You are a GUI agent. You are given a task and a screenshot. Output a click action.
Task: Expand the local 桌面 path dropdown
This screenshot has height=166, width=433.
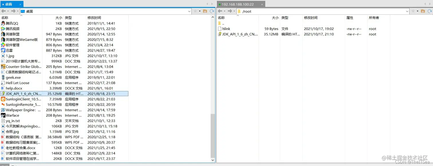189,11
